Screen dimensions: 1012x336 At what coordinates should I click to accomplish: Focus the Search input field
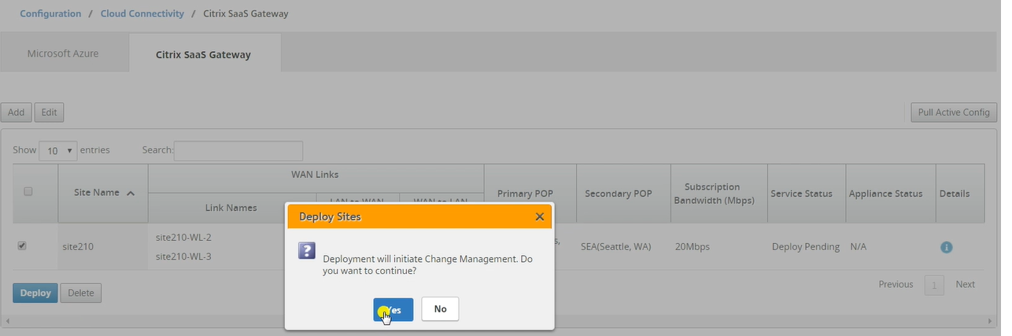238,150
